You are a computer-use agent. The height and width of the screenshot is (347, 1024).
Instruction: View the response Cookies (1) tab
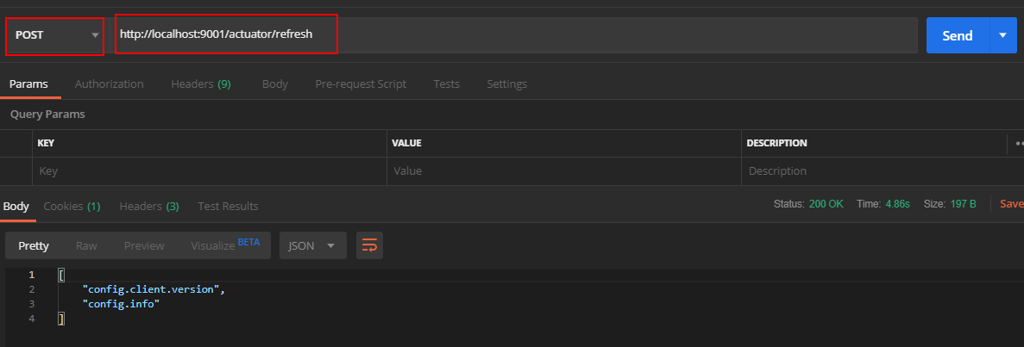coord(72,206)
